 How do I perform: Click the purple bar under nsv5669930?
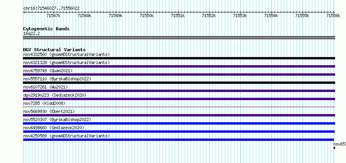[x=179, y=115]
